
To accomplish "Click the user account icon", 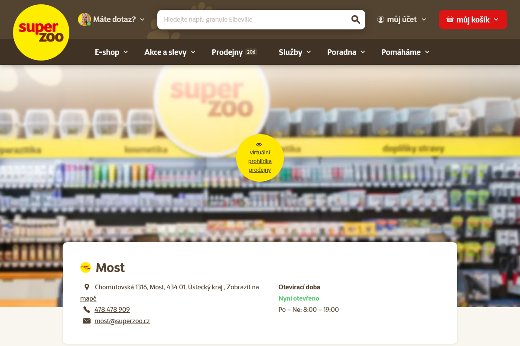I will tap(380, 19).
